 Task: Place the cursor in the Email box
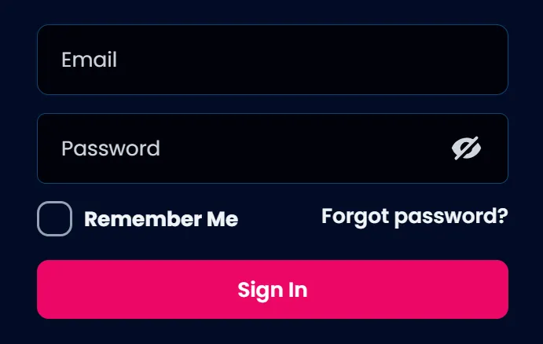tap(273, 60)
